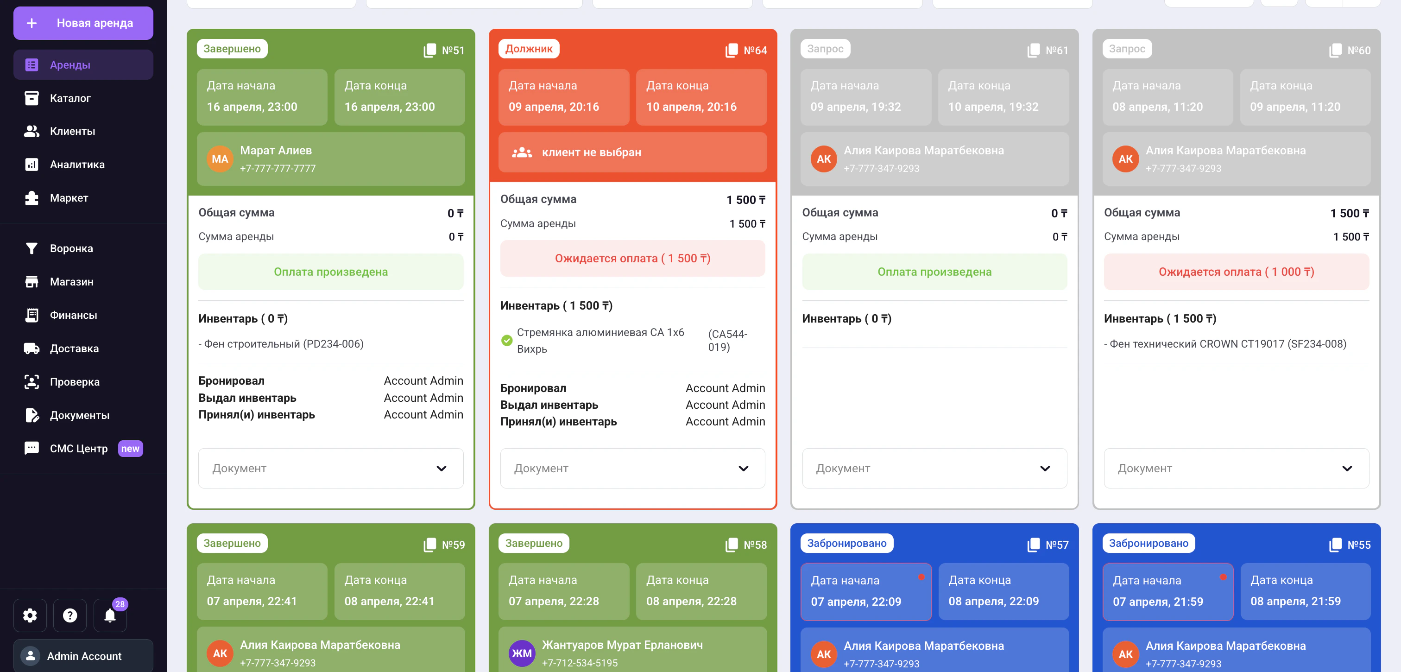Click the client-not-selected people icon
Viewport: 1401px width, 672px height.
point(522,152)
